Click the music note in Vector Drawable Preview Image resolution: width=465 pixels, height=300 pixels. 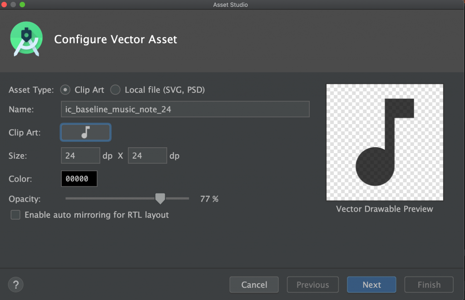[x=384, y=142]
